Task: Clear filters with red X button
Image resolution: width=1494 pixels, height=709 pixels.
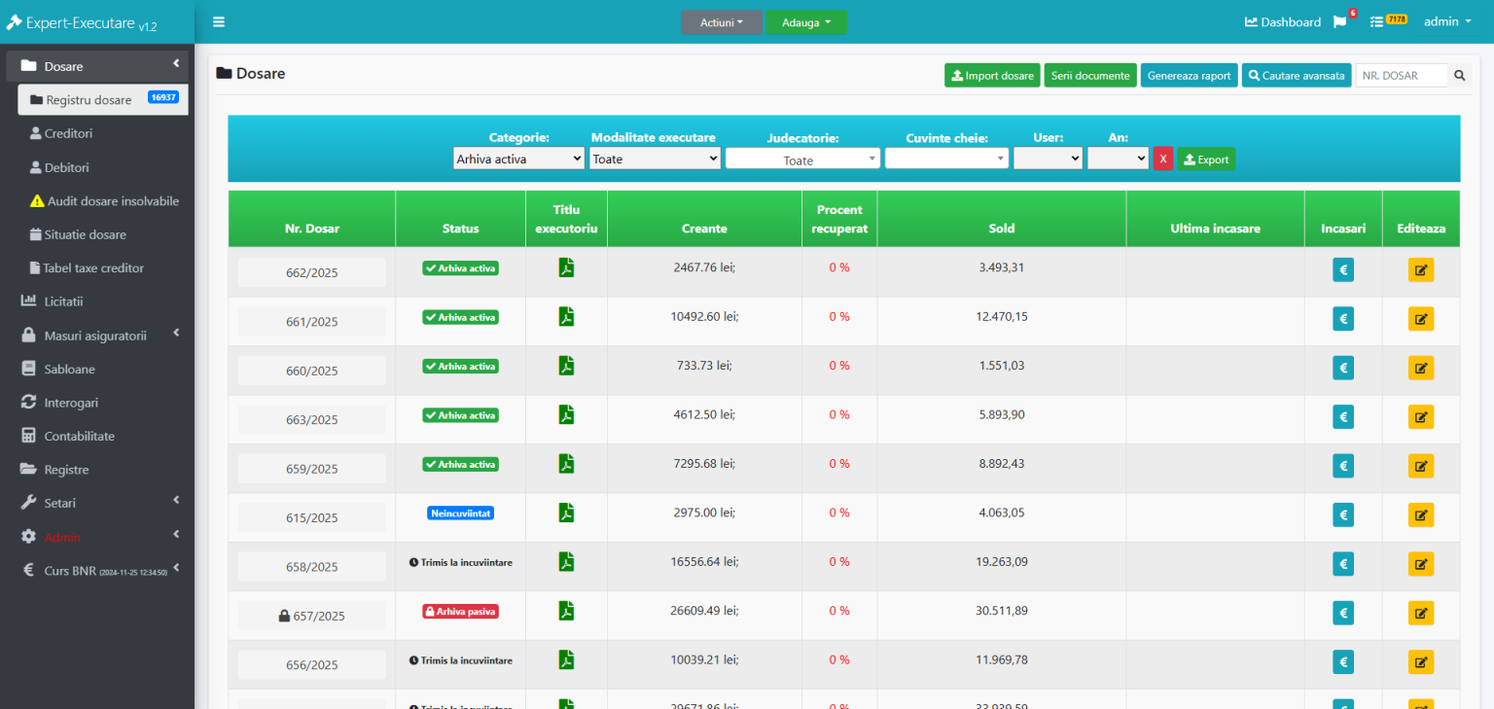Action: coord(1162,160)
